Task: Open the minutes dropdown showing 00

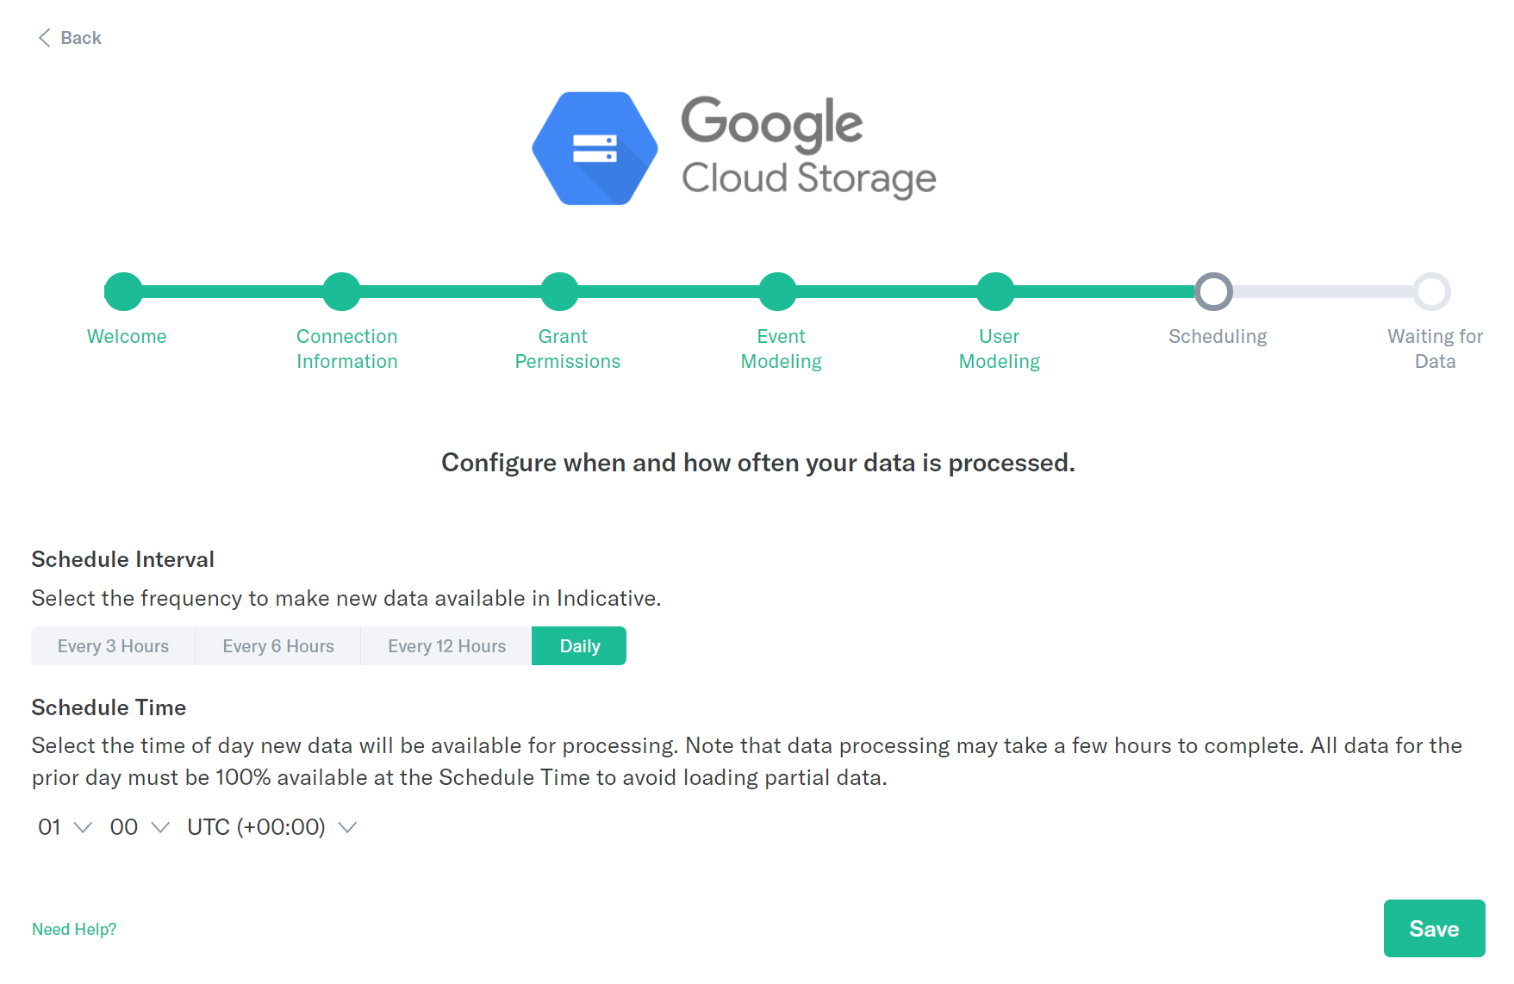Action: point(140,827)
